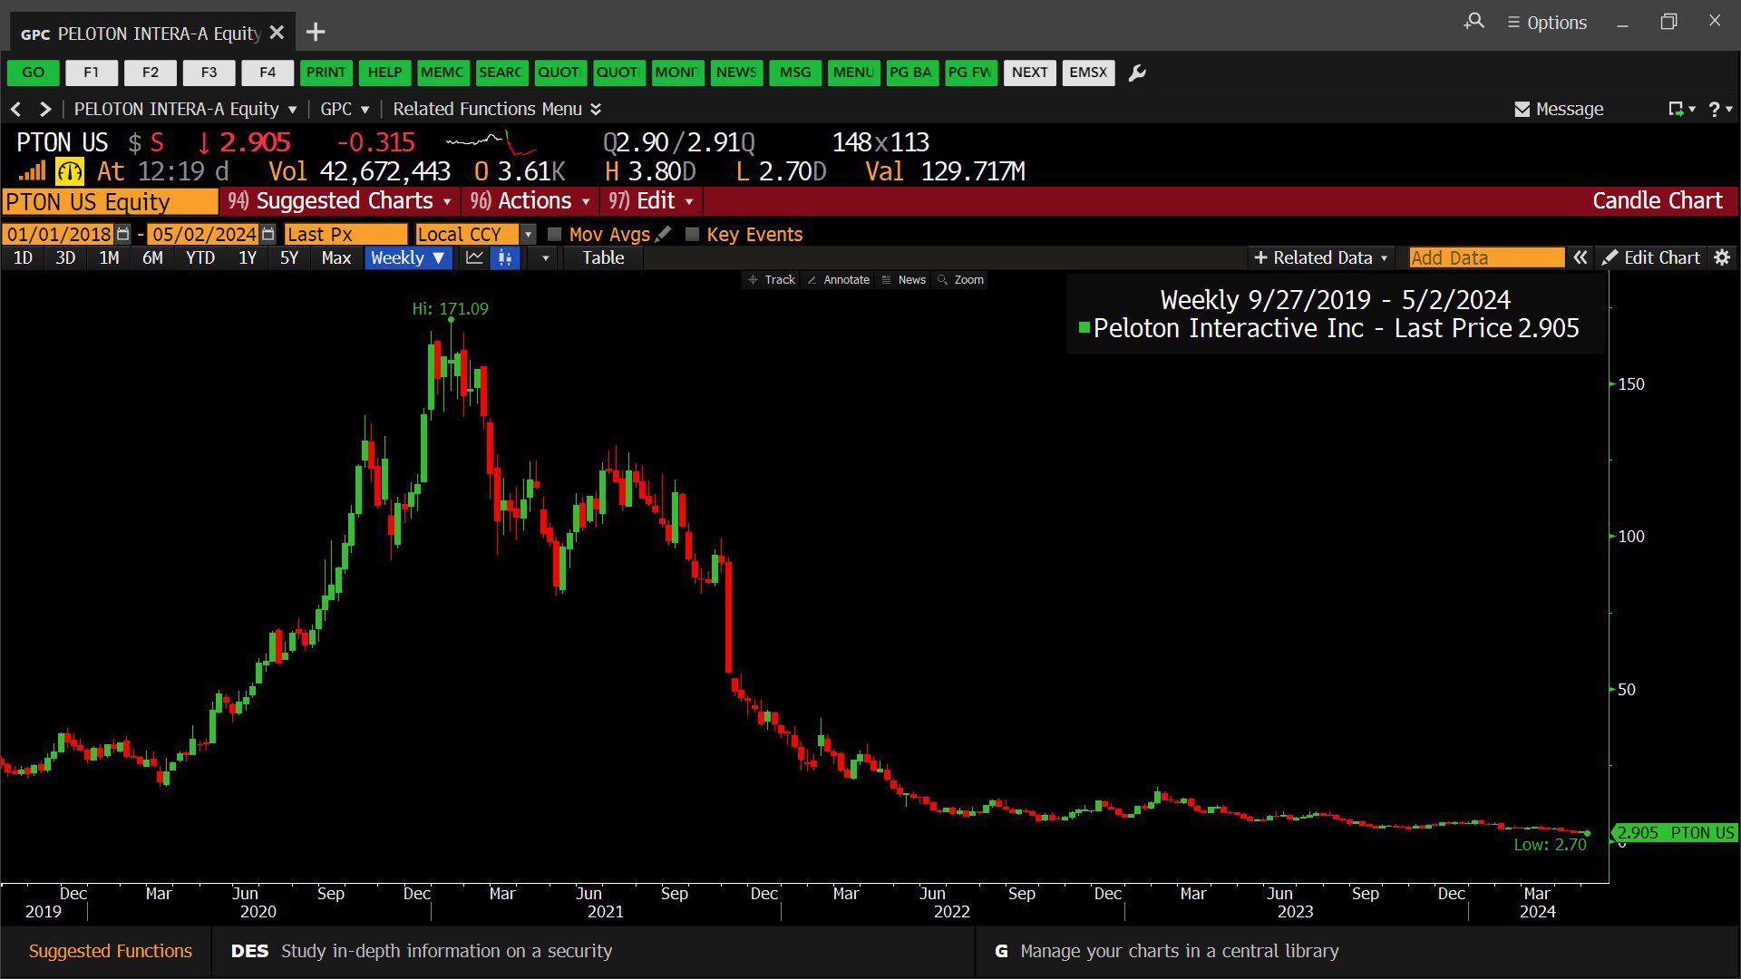Open the Local CCY currency dropdown arrow
Screen dimensions: 1741x979
click(x=529, y=234)
